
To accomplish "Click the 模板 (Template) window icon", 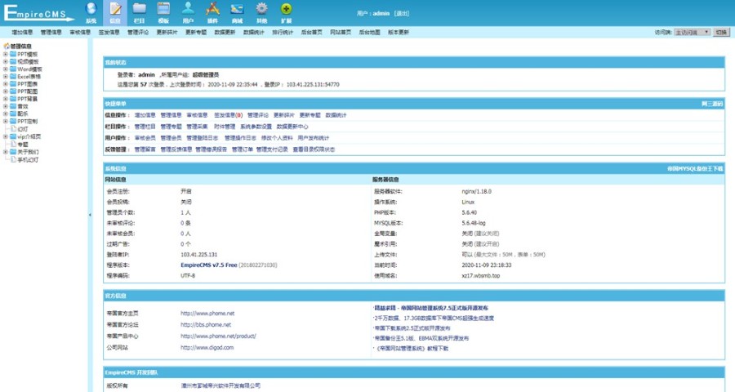I will [164, 11].
